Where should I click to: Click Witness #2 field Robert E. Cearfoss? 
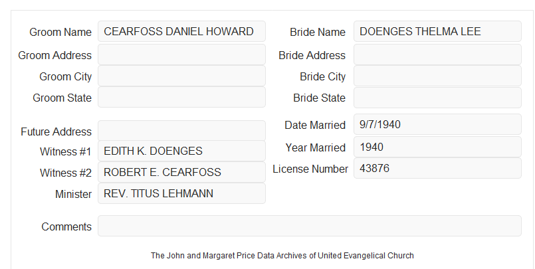pos(181,172)
